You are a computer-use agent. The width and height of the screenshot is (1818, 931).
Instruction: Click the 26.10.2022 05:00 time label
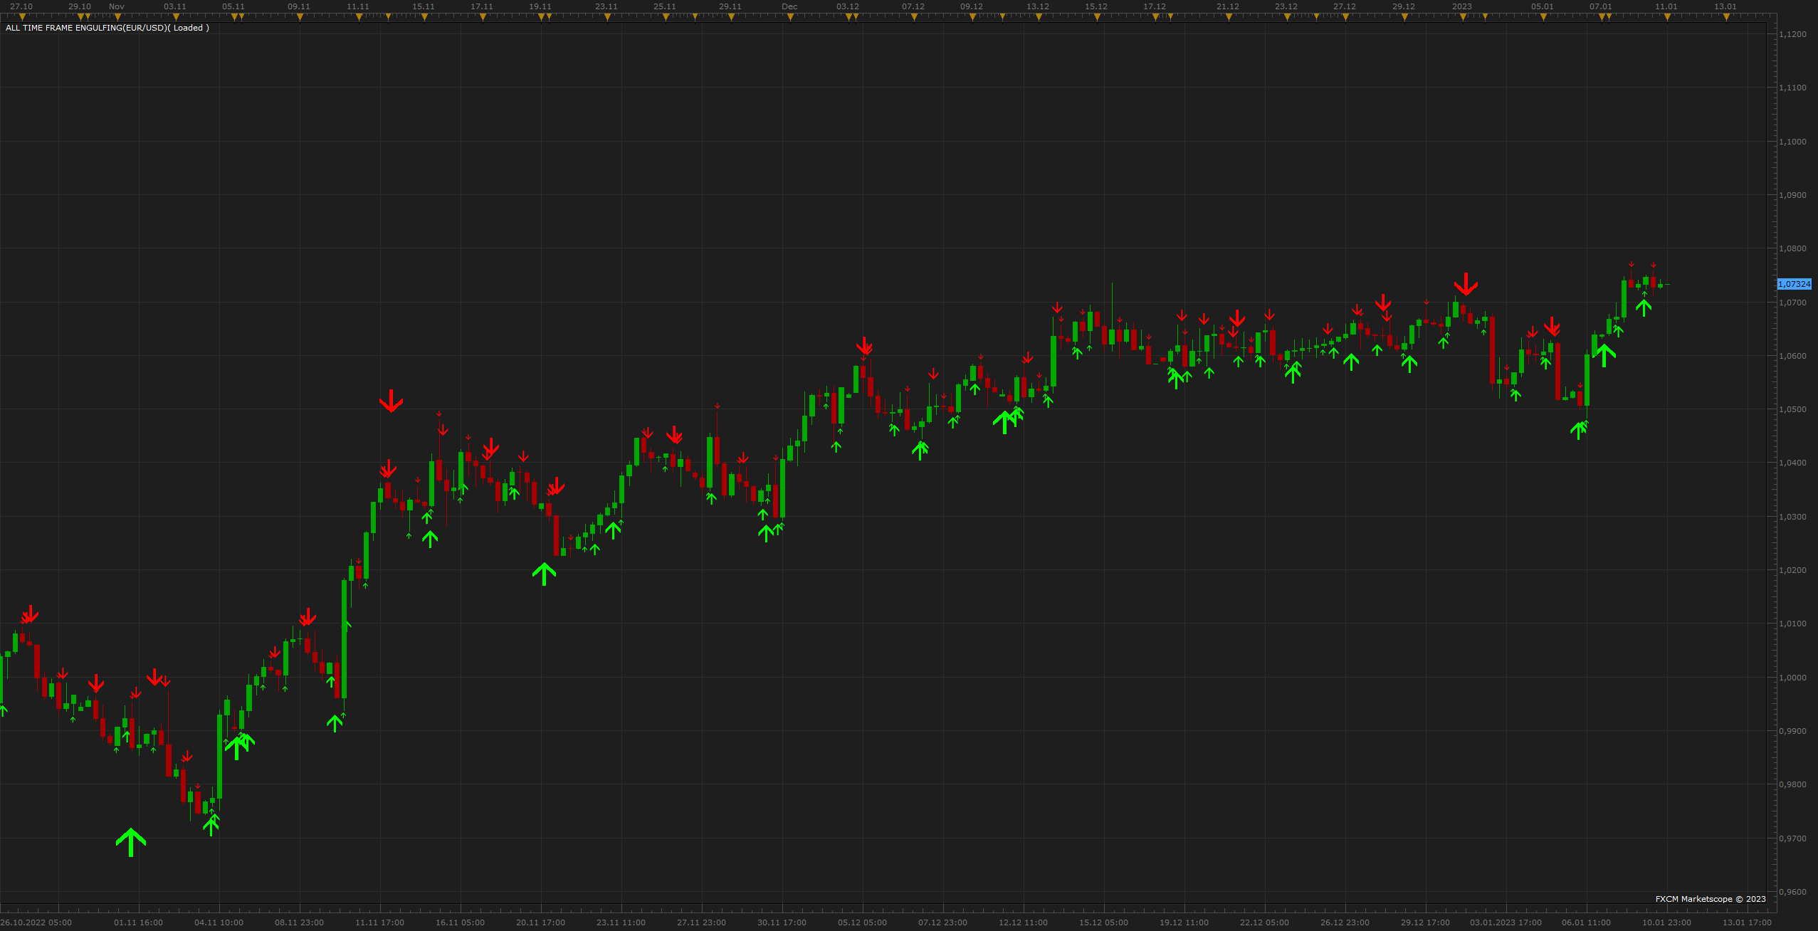(x=36, y=922)
